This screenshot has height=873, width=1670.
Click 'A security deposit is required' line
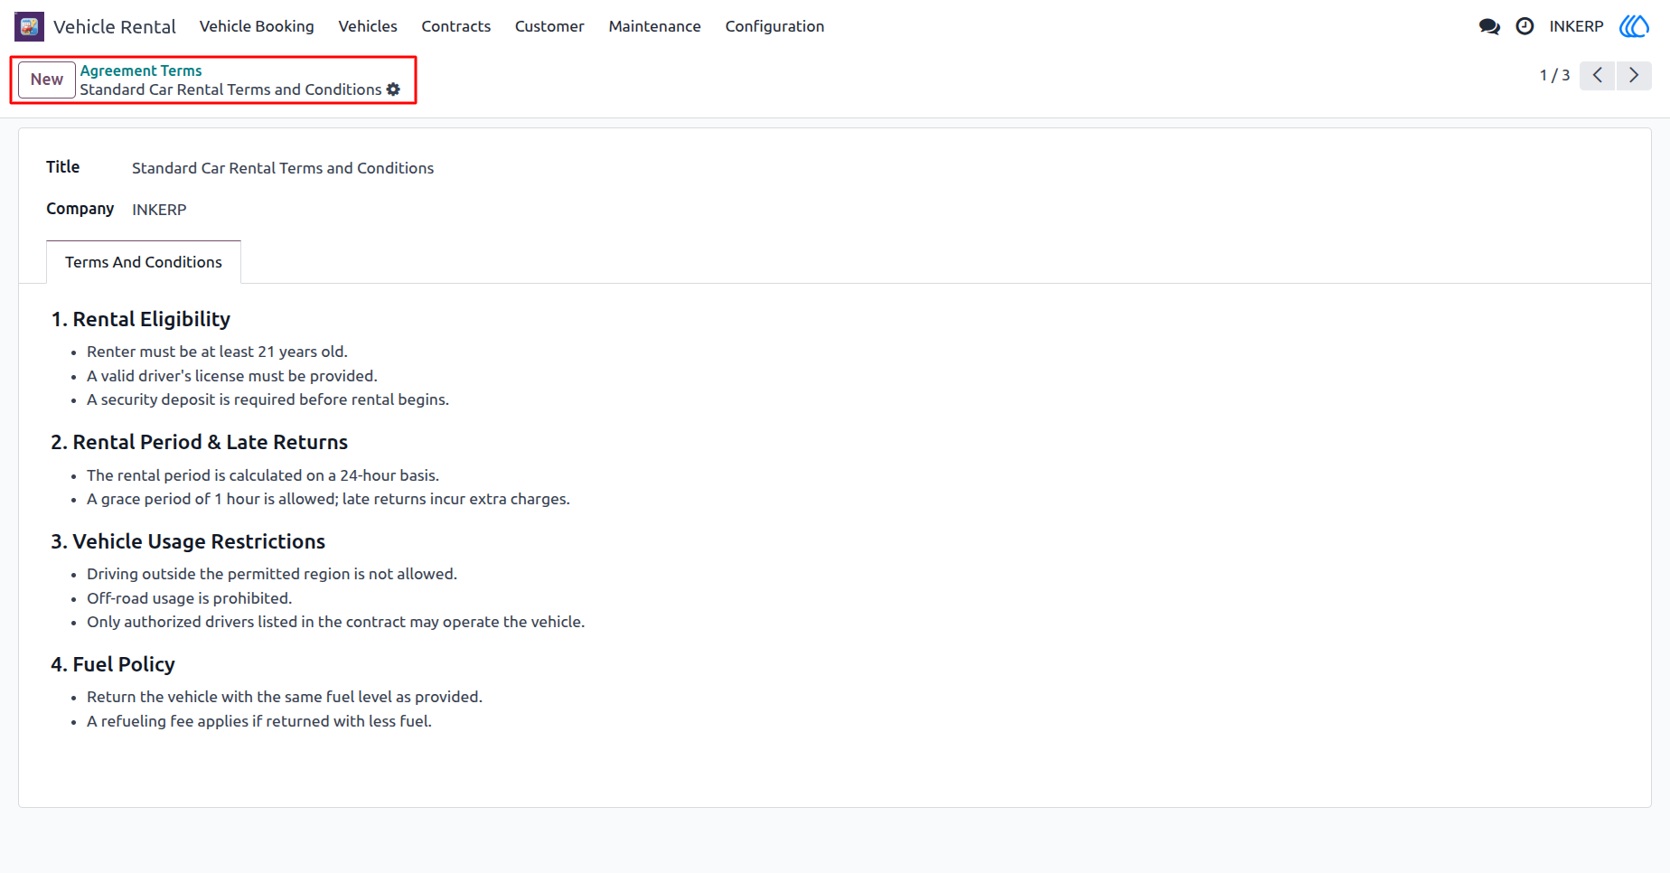click(267, 399)
